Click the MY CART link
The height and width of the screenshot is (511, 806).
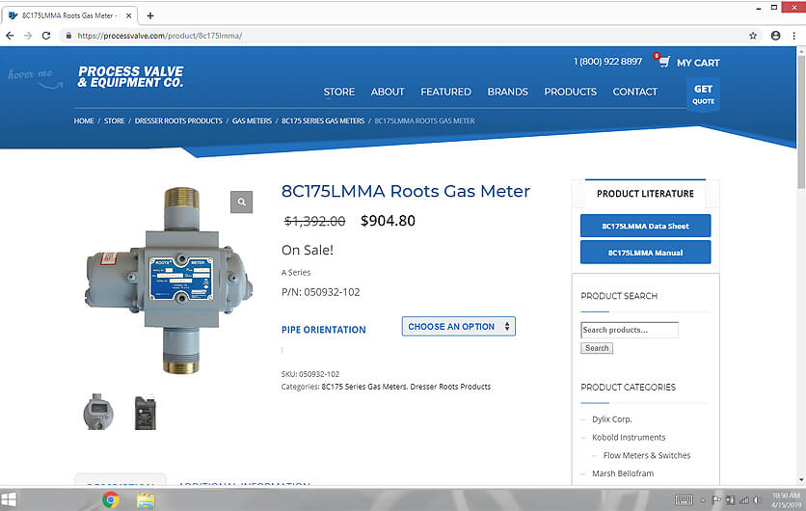[x=698, y=63]
